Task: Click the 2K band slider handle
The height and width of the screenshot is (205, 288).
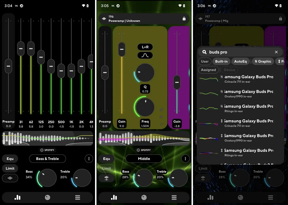Action: click(x=82, y=66)
